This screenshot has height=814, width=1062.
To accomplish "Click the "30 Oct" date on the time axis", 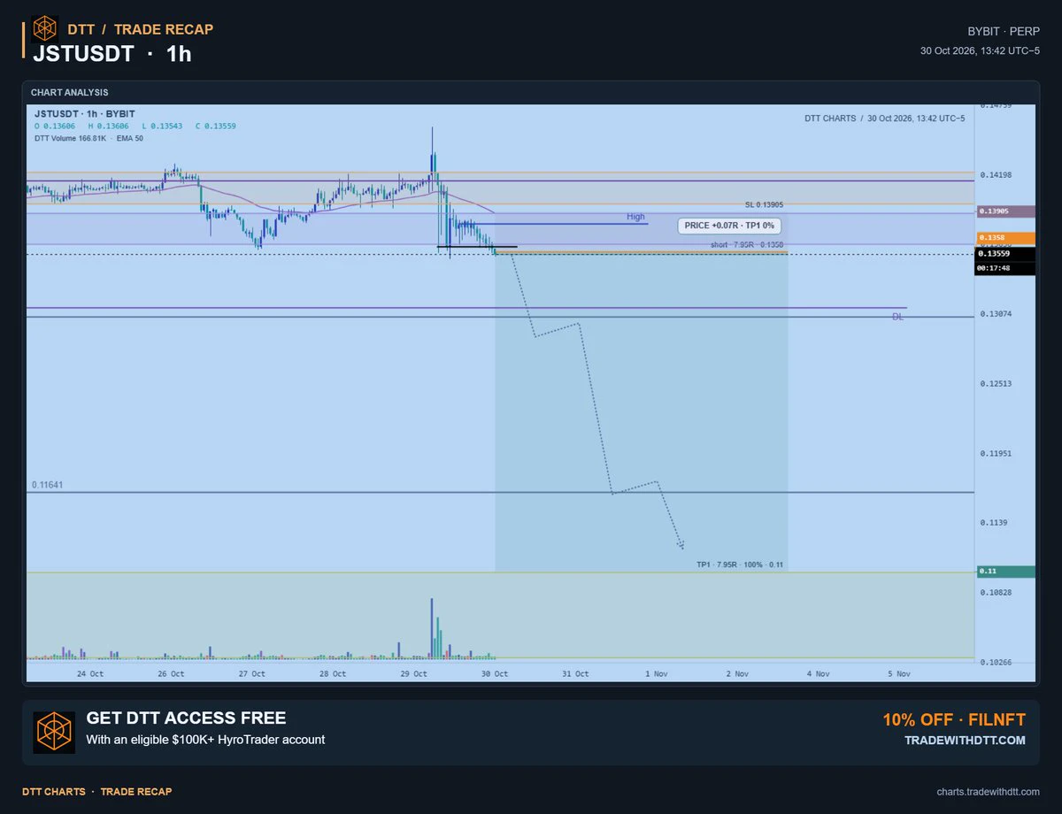I will 495,673.
